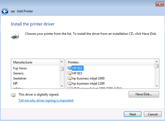Choose HP 915 from Printers list
The width and height of the screenshot is (165, 121).
pyautogui.click(x=77, y=73)
